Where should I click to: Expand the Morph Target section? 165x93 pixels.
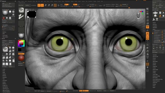pyautogui.click(x=155, y=69)
